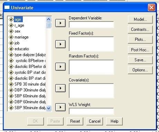Click inside the Random Factor(s) list box
The height and width of the screenshot is (132, 159).
[x=91, y=67]
